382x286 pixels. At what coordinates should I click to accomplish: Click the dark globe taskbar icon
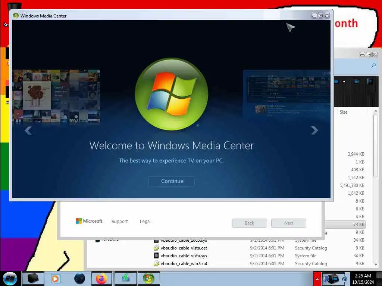(79, 279)
